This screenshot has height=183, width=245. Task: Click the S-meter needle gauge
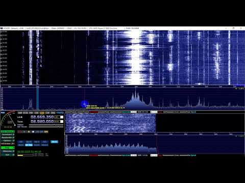click(x=8, y=119)
